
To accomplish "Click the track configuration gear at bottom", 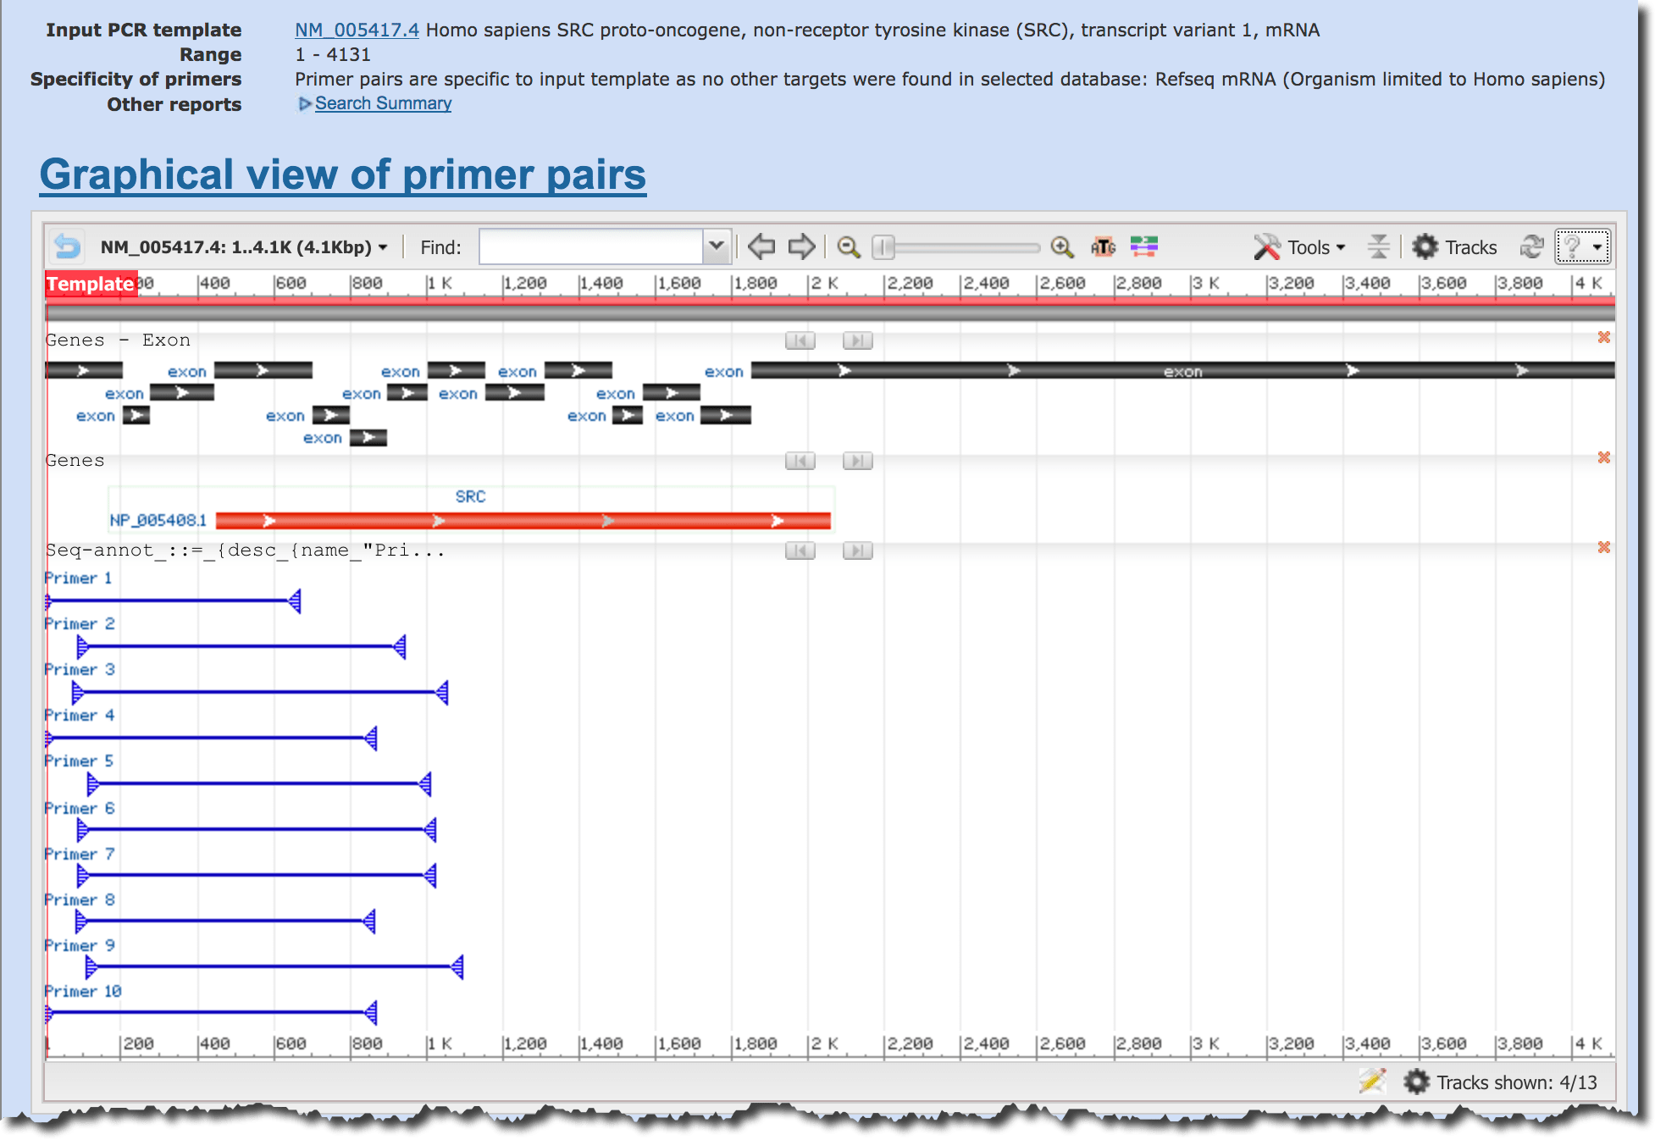I will 1416,1082.
